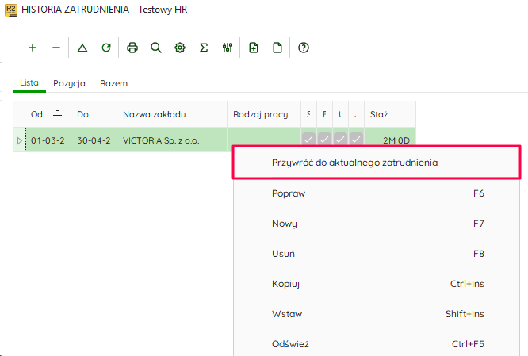Sort by the Od column header

click(x=48, y=114)
